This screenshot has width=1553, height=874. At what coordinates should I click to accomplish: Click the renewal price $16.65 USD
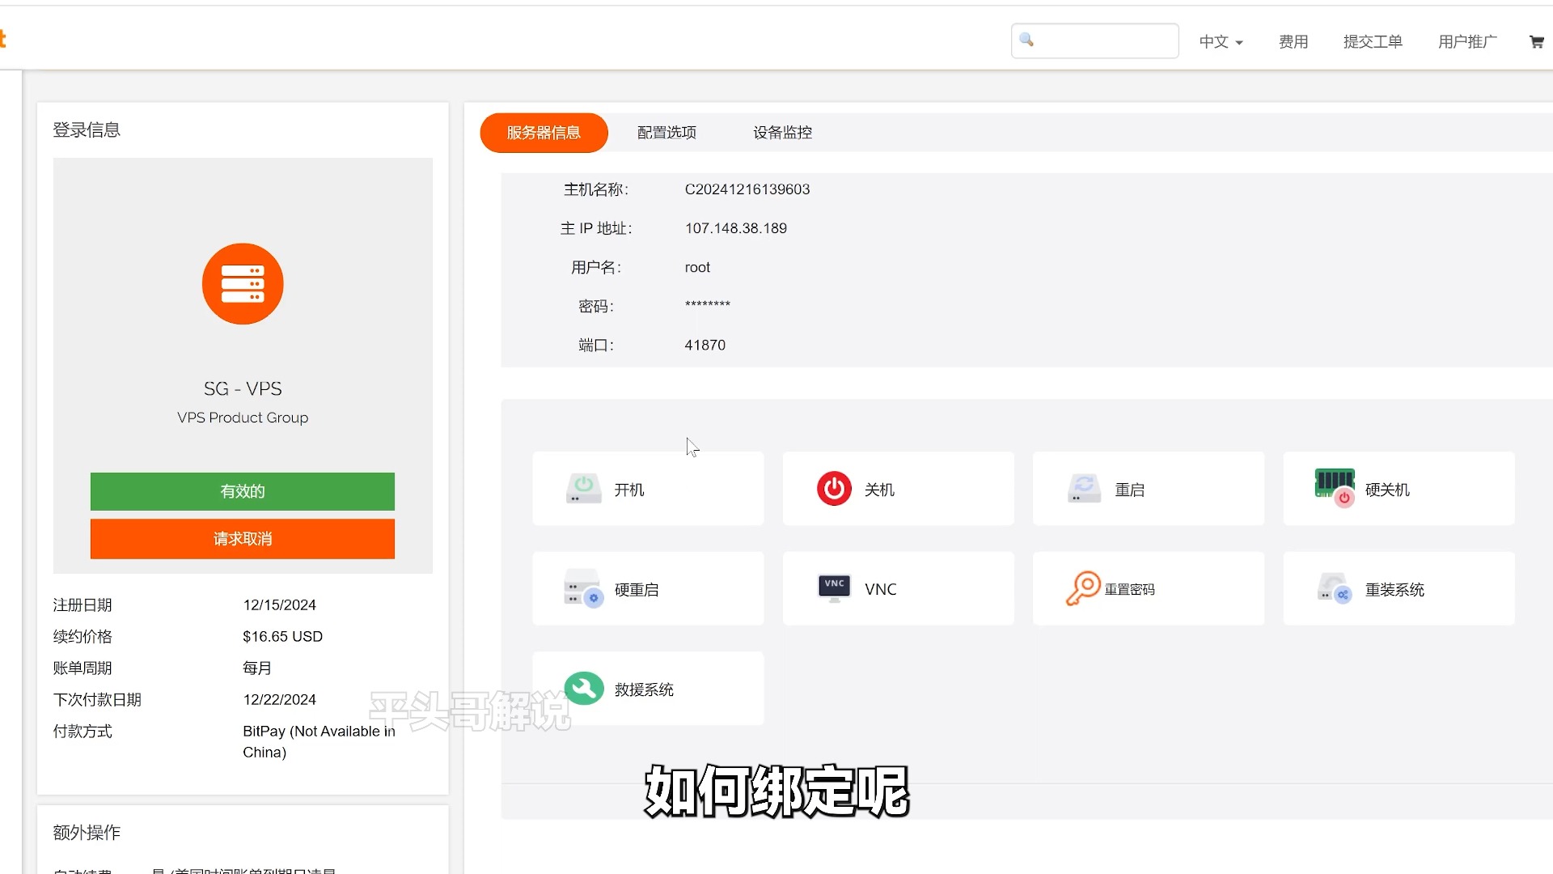tap(282, 636)
